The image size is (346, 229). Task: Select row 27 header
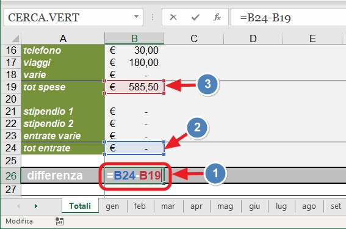[x=11, y=189]
